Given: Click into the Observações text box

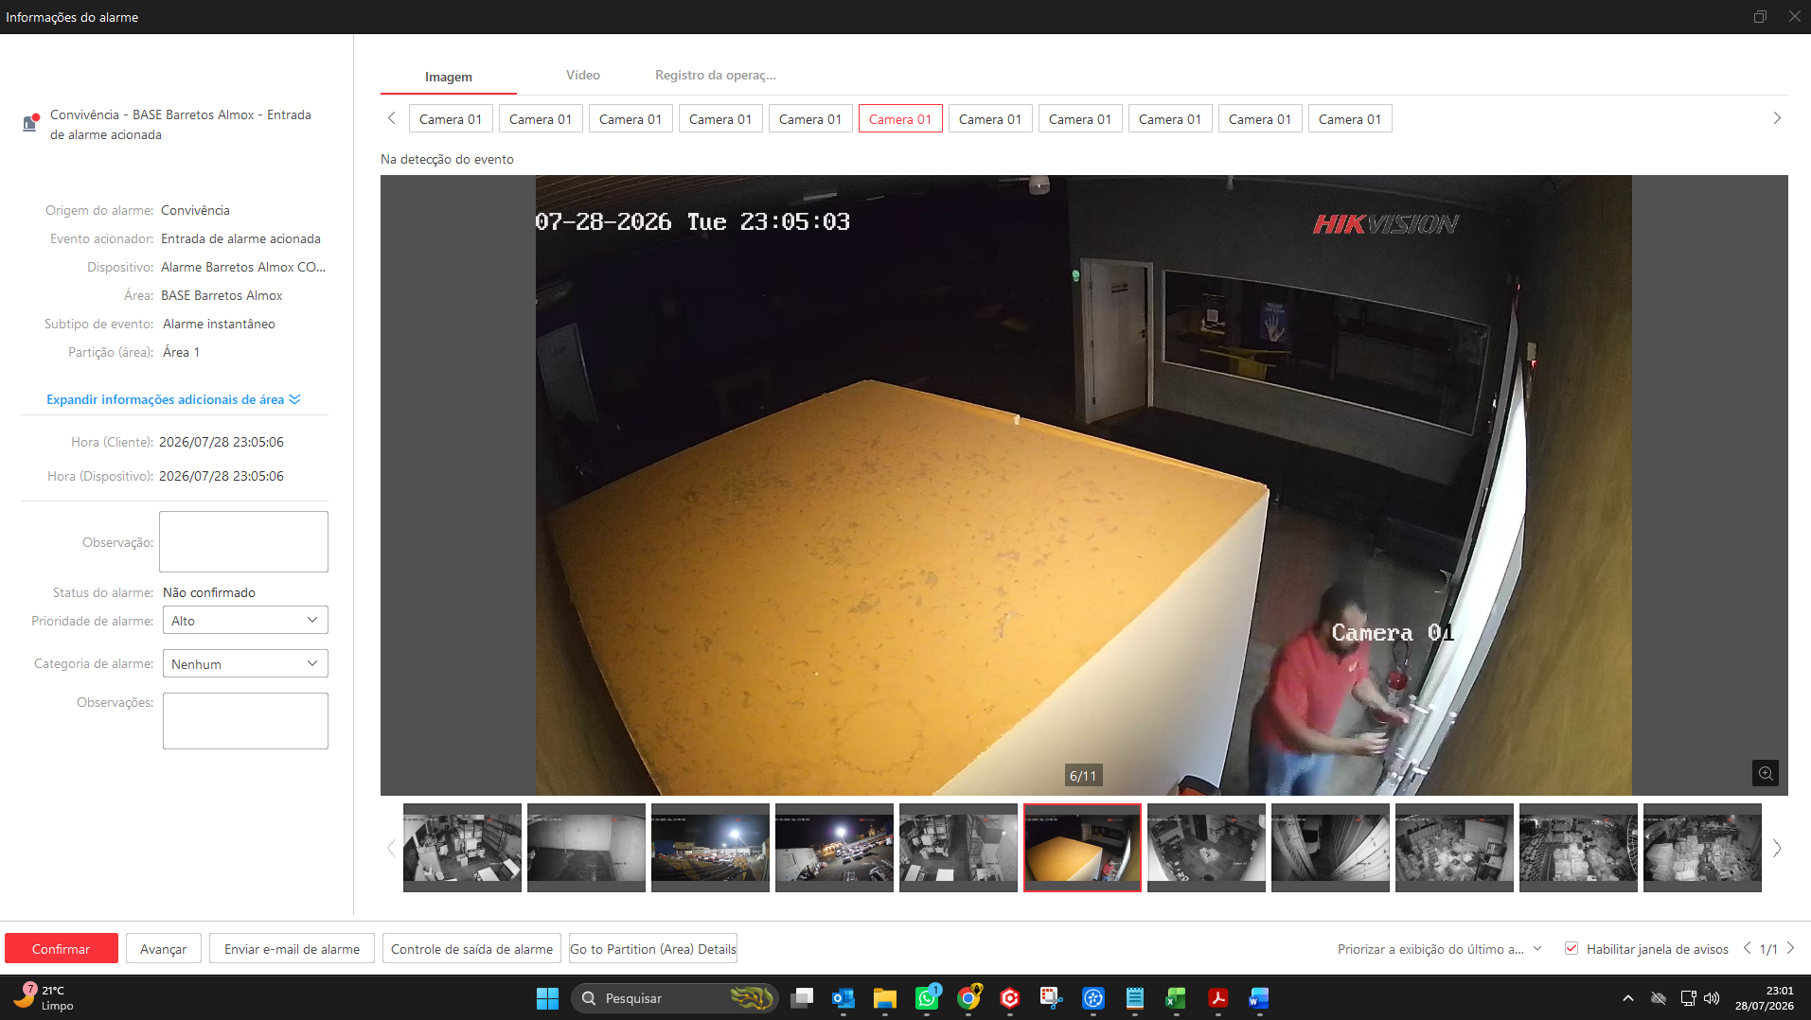Looking at the screenshot, I should click(245, 721).
